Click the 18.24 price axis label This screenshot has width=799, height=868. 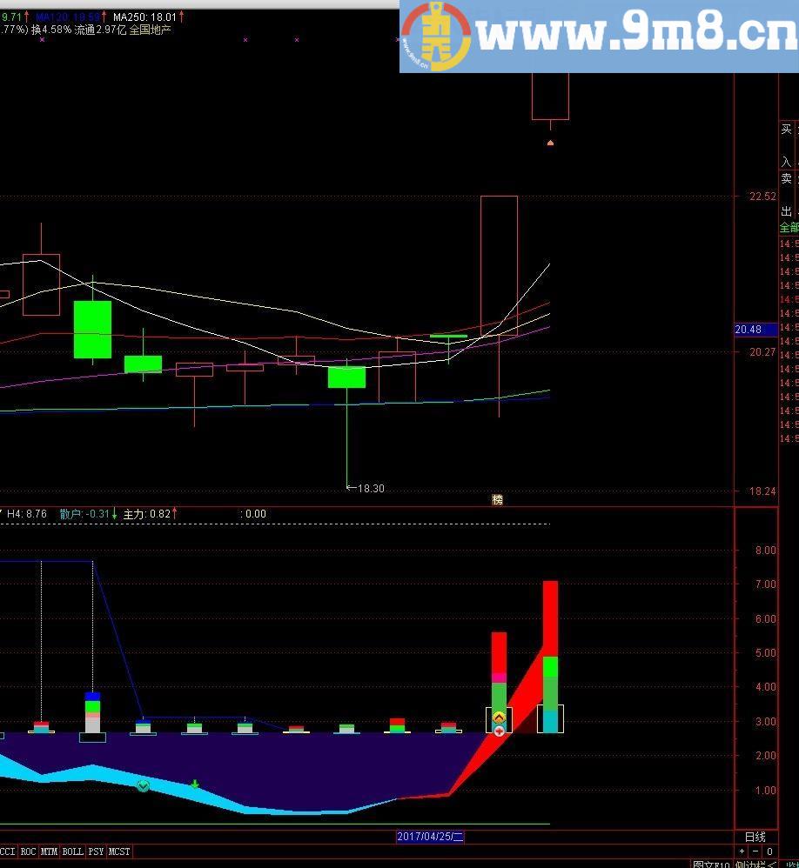click(762, 491)
